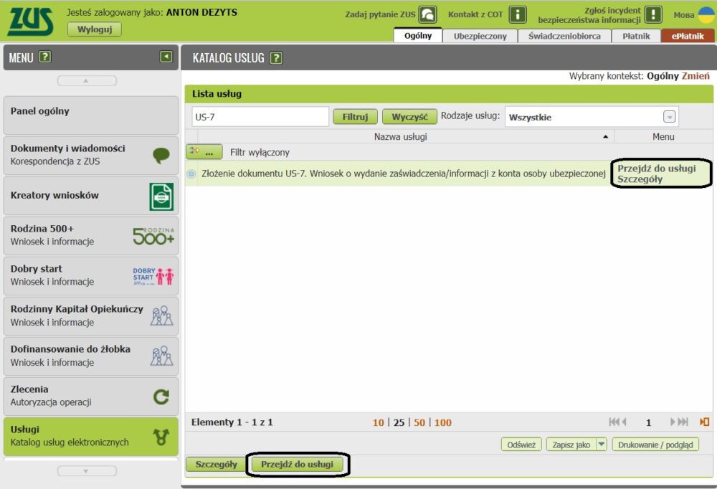This screenshot has width=717, height=489.
Task: Click the ZUS logo
Action: coord(30,22)
